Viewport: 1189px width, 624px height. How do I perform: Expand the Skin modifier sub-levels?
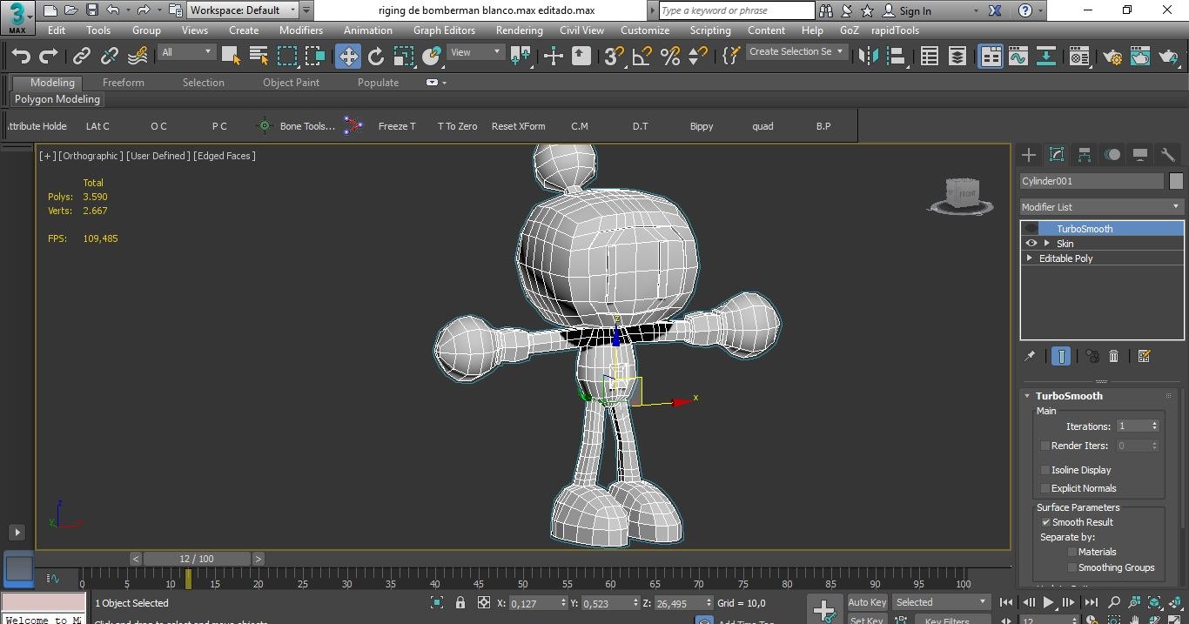1047,244
